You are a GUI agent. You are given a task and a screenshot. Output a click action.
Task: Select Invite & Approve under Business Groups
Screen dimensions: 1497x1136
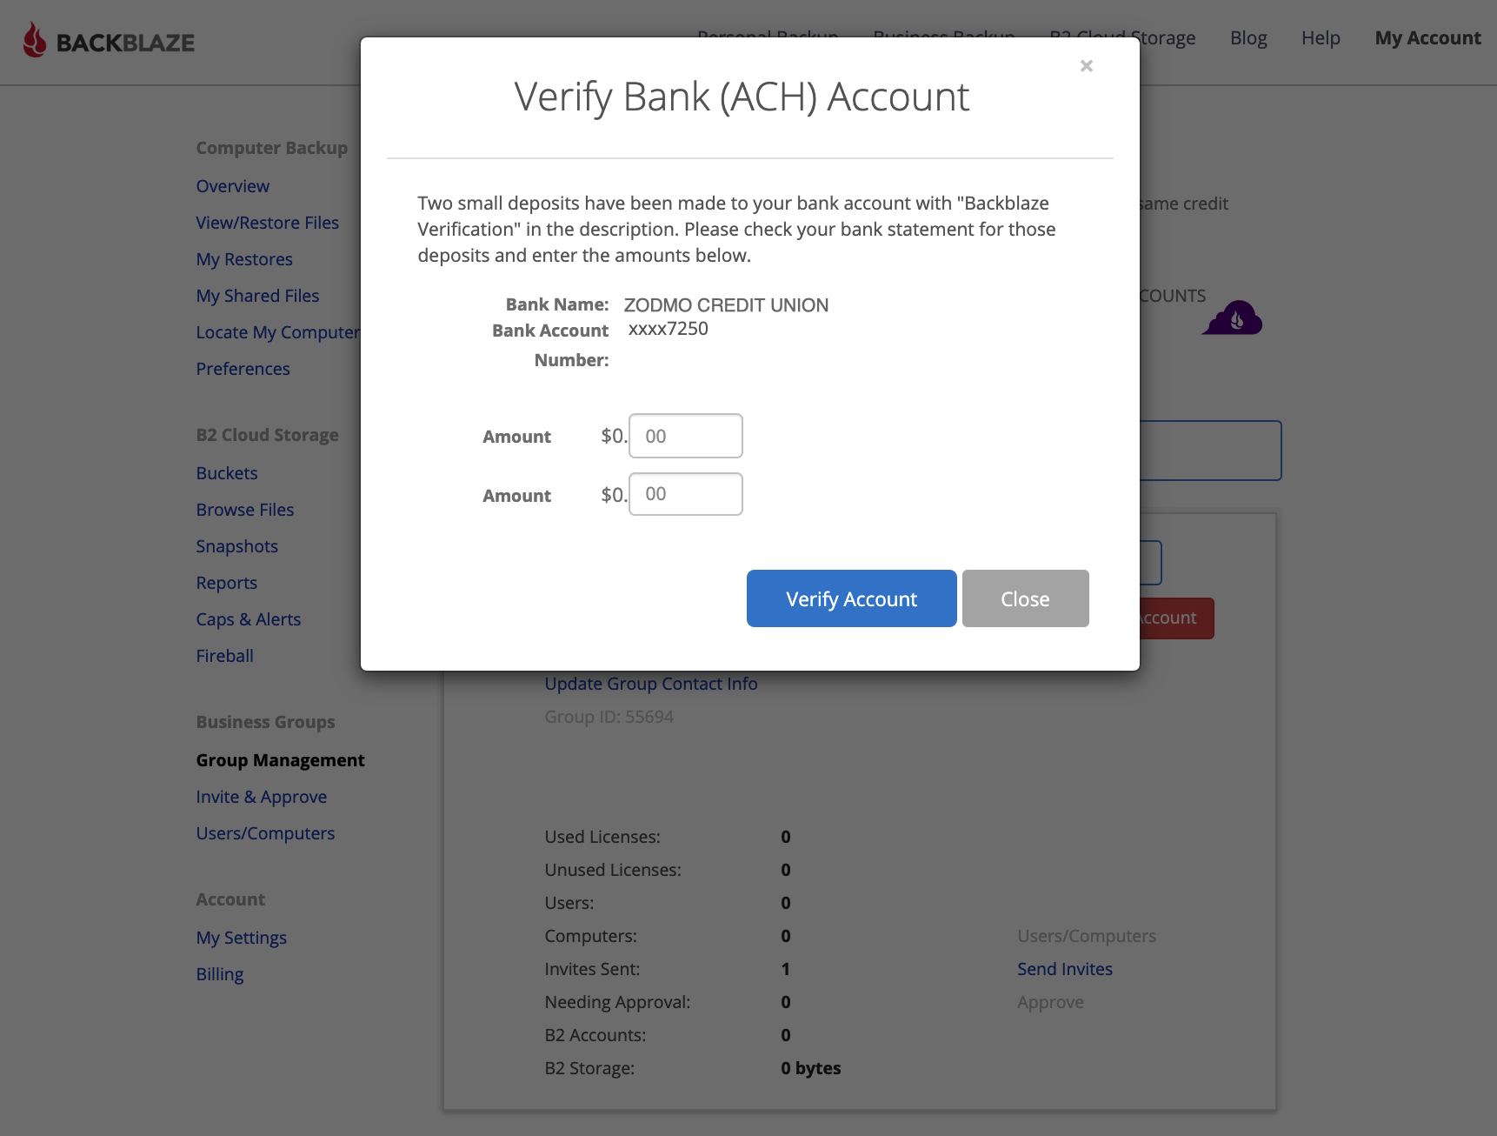pyautogui.click(x=262, y=797)
